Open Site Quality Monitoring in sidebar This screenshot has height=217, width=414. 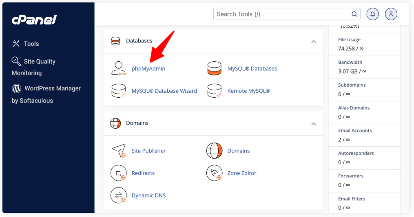tap(34, 67)
